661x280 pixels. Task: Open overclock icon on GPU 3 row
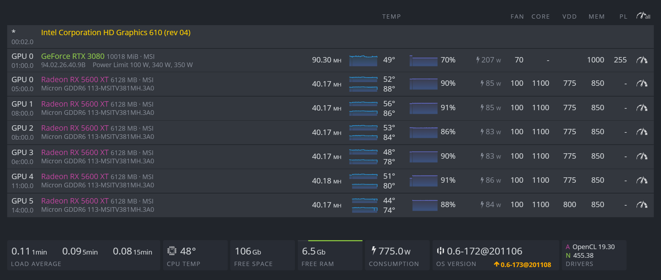642,156
